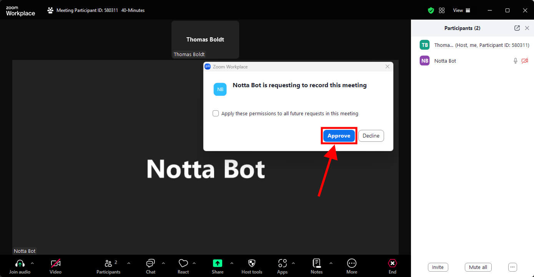Click the Invite button
The height and width of the screenshot is (277, 534).
(x=438, y=267)
